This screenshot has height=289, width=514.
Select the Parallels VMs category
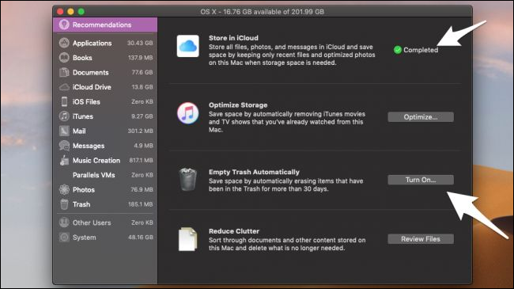point(105,175)
